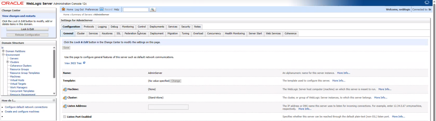
Task: Open the Debug tab
Action: (114, 27)
